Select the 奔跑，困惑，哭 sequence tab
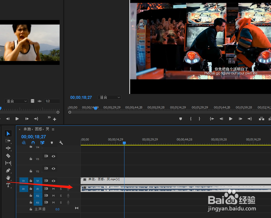Image resolution: width=271 pixels, height=218 pixels. point(36,129)
